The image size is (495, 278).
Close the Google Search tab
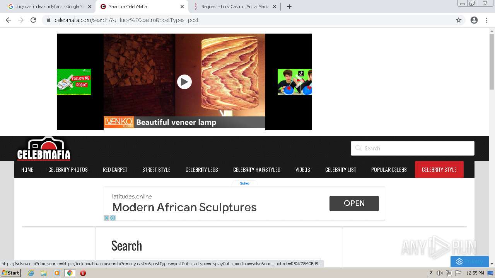coord(90,7)
